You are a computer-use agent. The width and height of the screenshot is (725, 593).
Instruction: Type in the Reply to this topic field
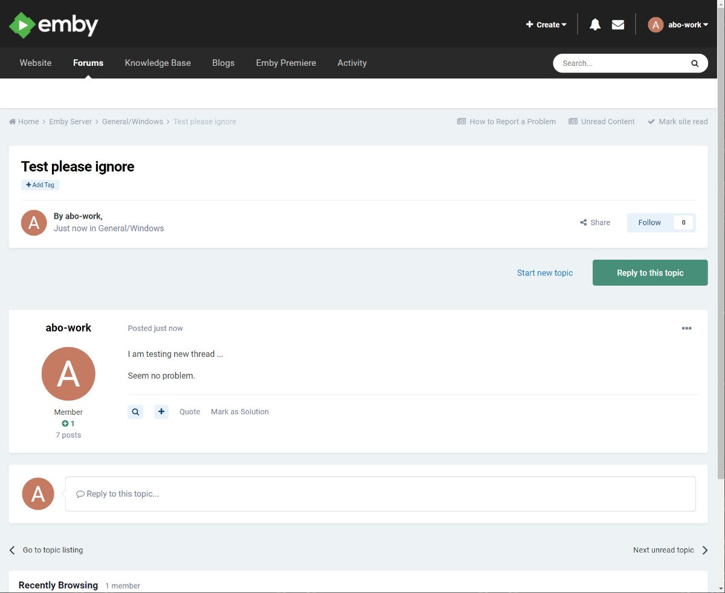[381, 494]
